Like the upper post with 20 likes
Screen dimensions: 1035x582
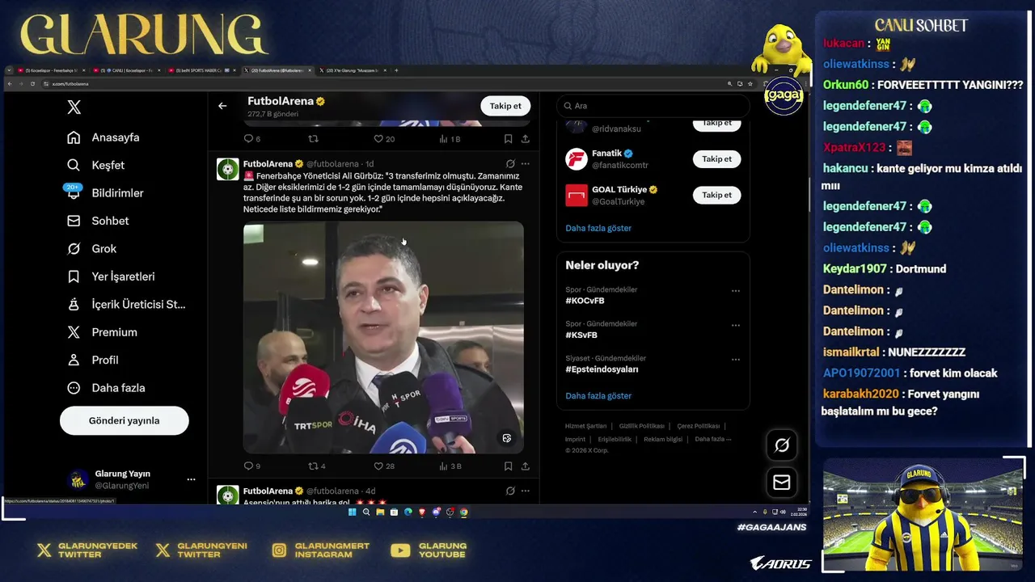click(383, 139)
